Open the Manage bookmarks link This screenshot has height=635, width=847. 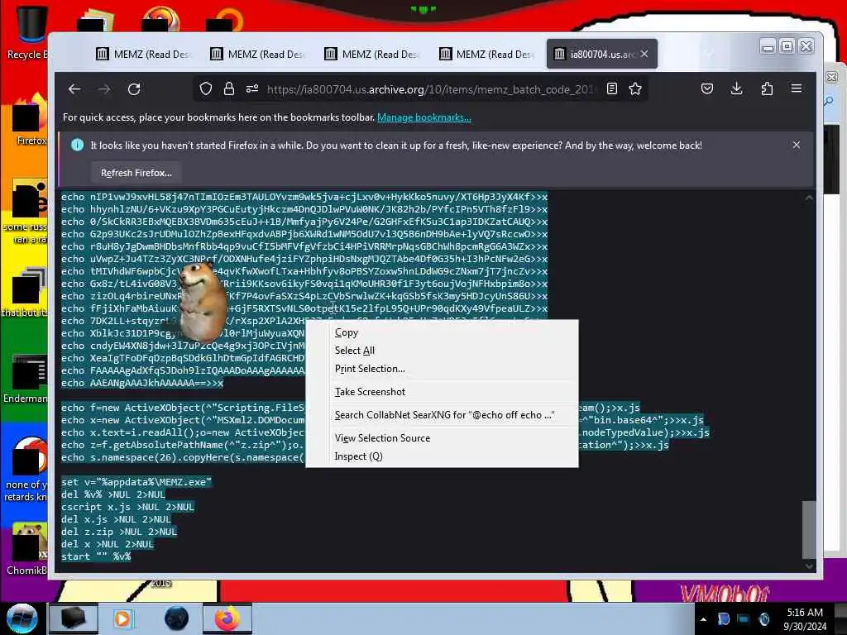tap(424, 117)
